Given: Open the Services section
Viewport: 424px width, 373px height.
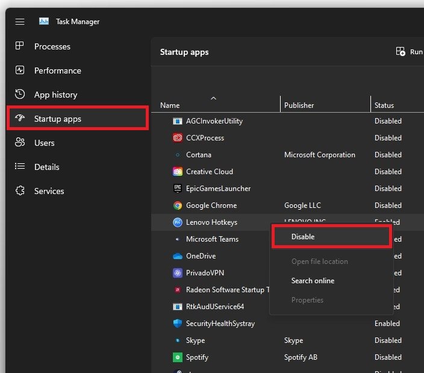Looking at the screenshot, I should click(49, 191).
